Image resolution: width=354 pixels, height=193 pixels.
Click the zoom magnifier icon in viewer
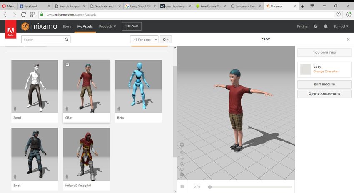coord(182,164)
